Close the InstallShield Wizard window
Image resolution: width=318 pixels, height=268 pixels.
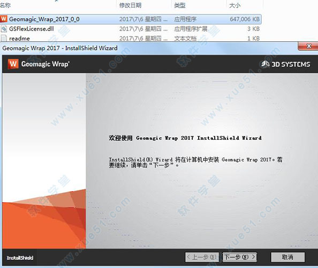(308, 46)
